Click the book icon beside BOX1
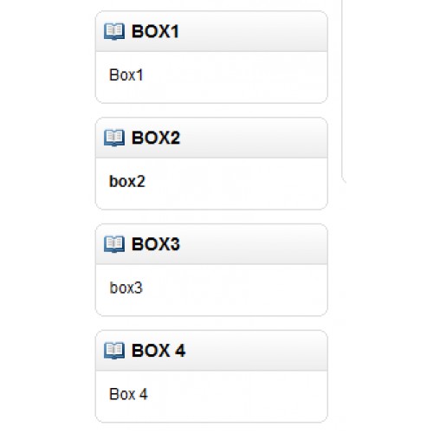The image size is (433, 433). click(x=114, y=31)
